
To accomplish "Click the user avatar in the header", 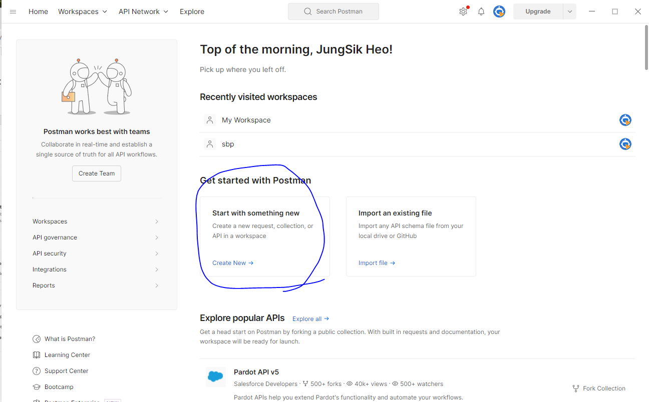I will click(499, 11).
